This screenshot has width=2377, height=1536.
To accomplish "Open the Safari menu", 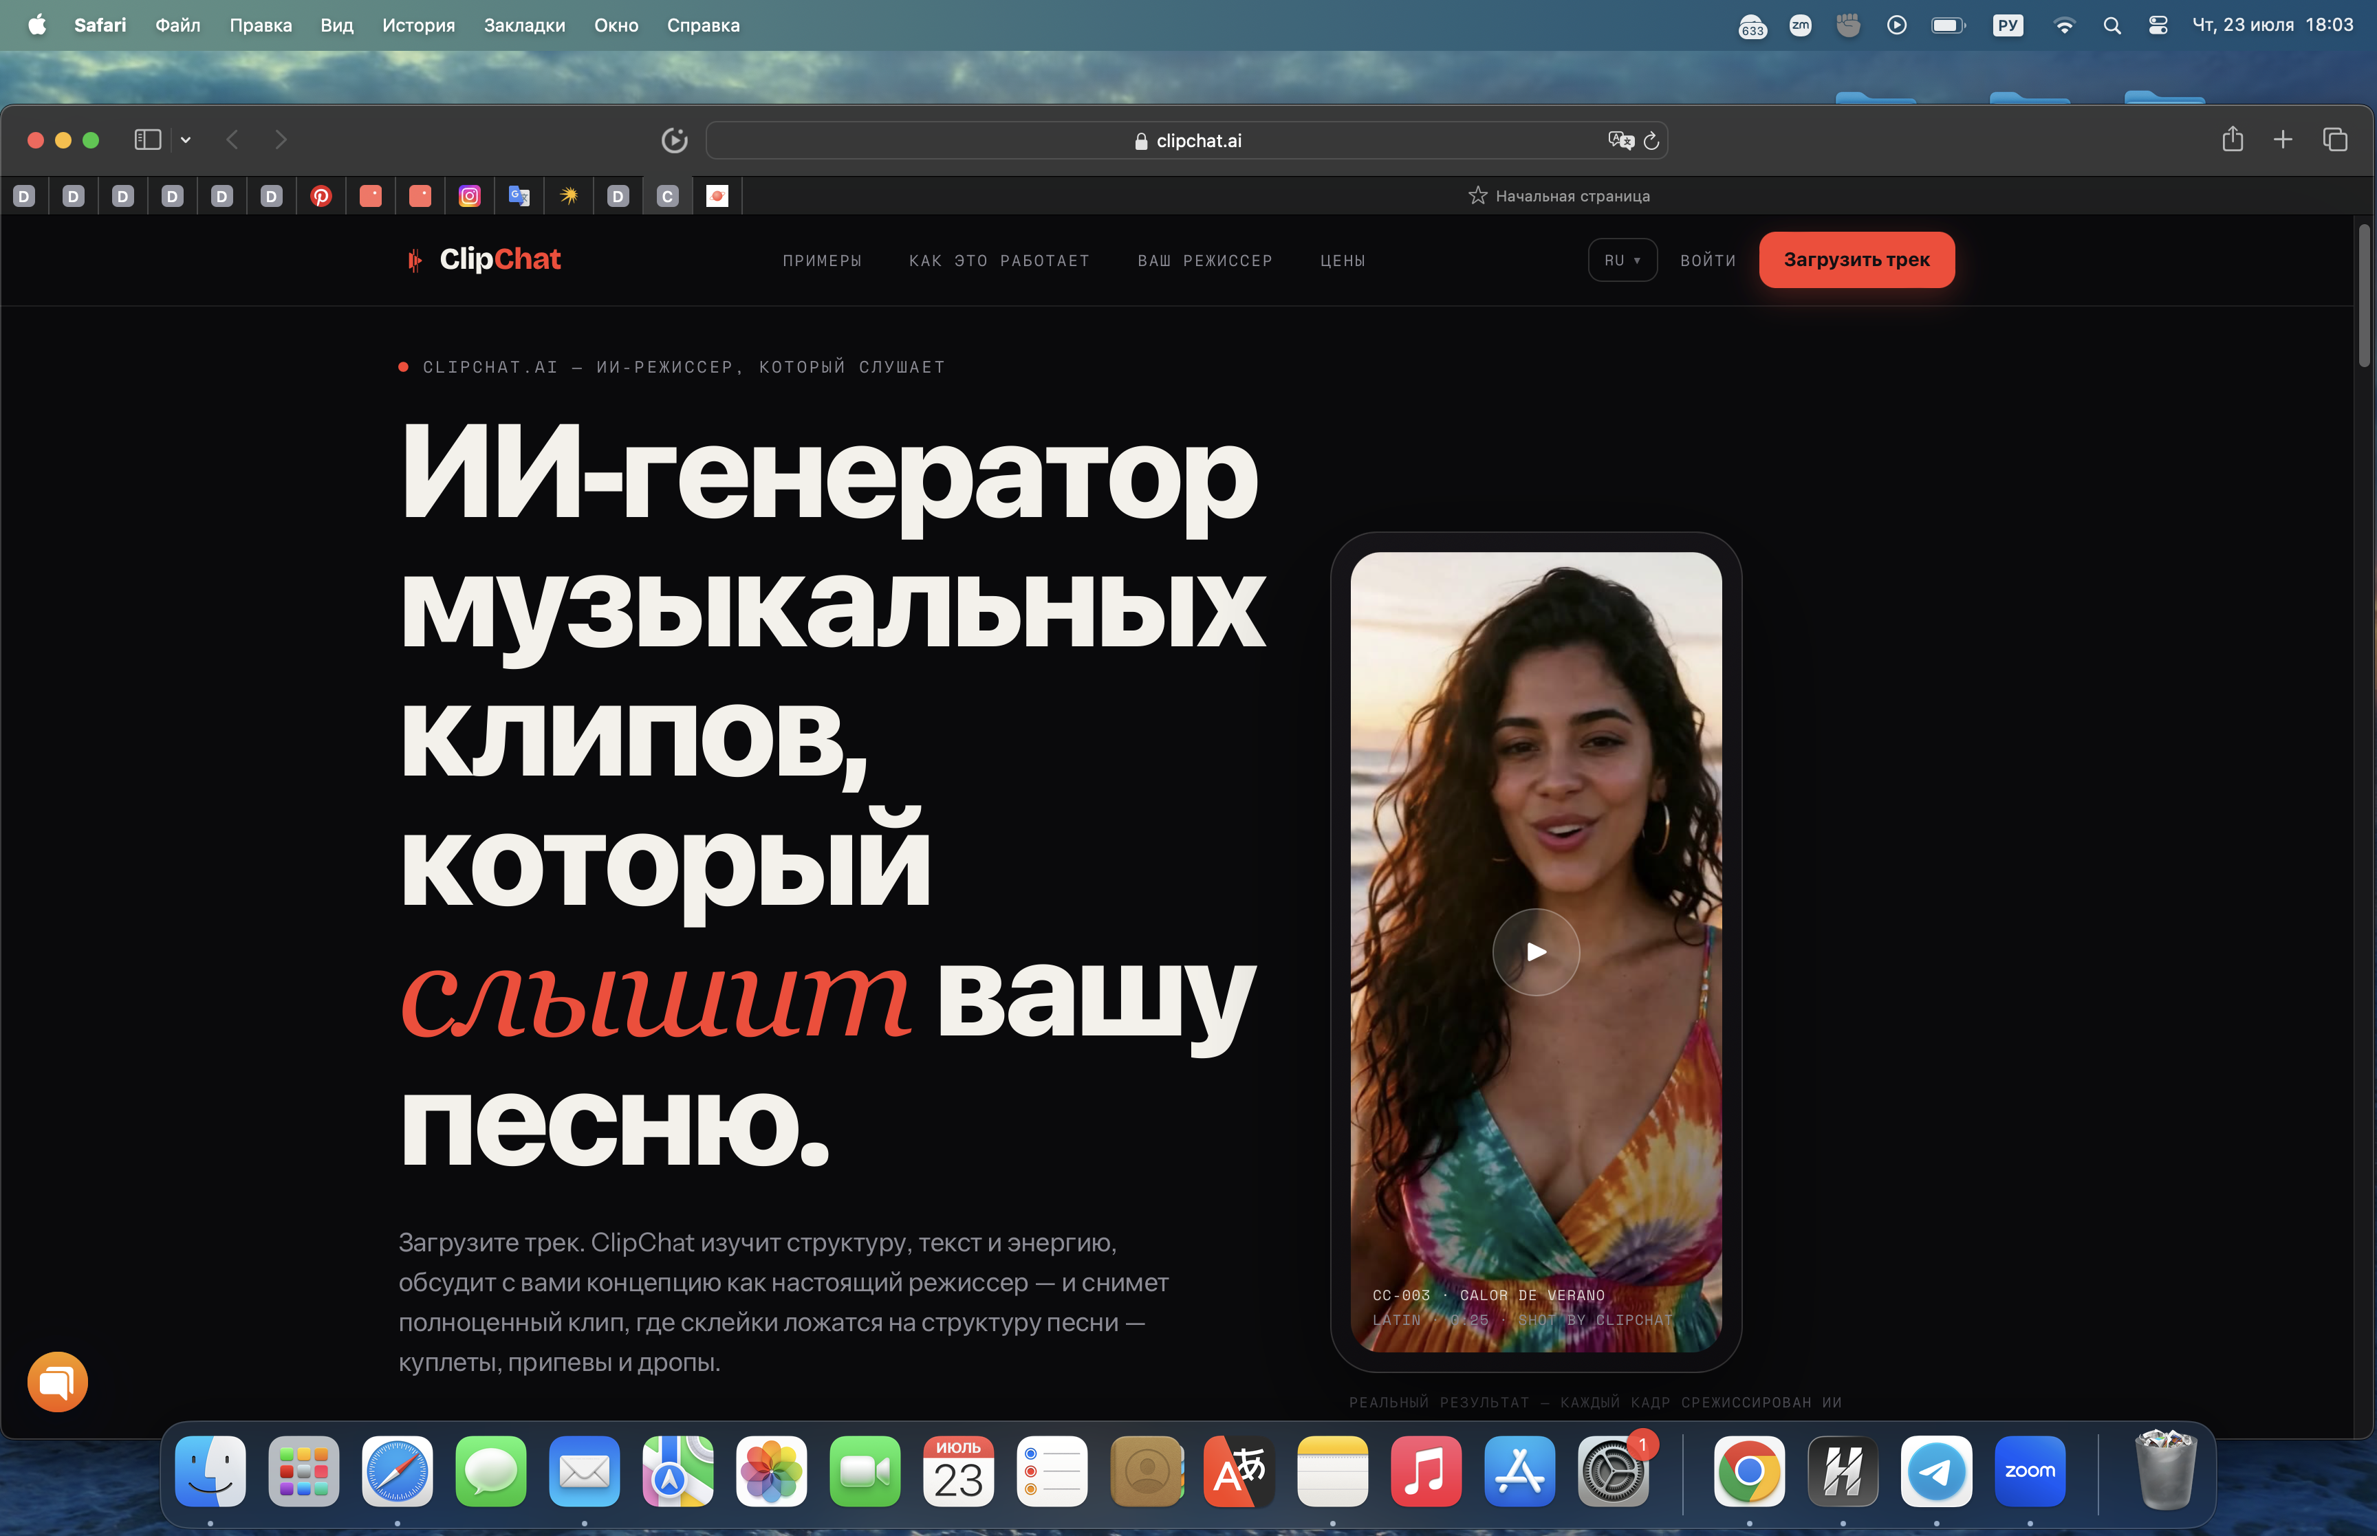I will (100, 25).
